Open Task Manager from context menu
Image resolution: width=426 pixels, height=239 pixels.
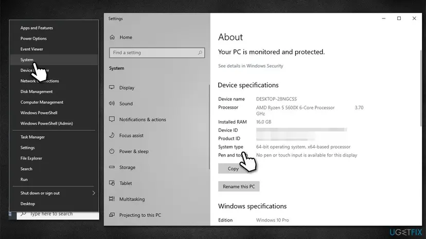[x=32, y=137]
